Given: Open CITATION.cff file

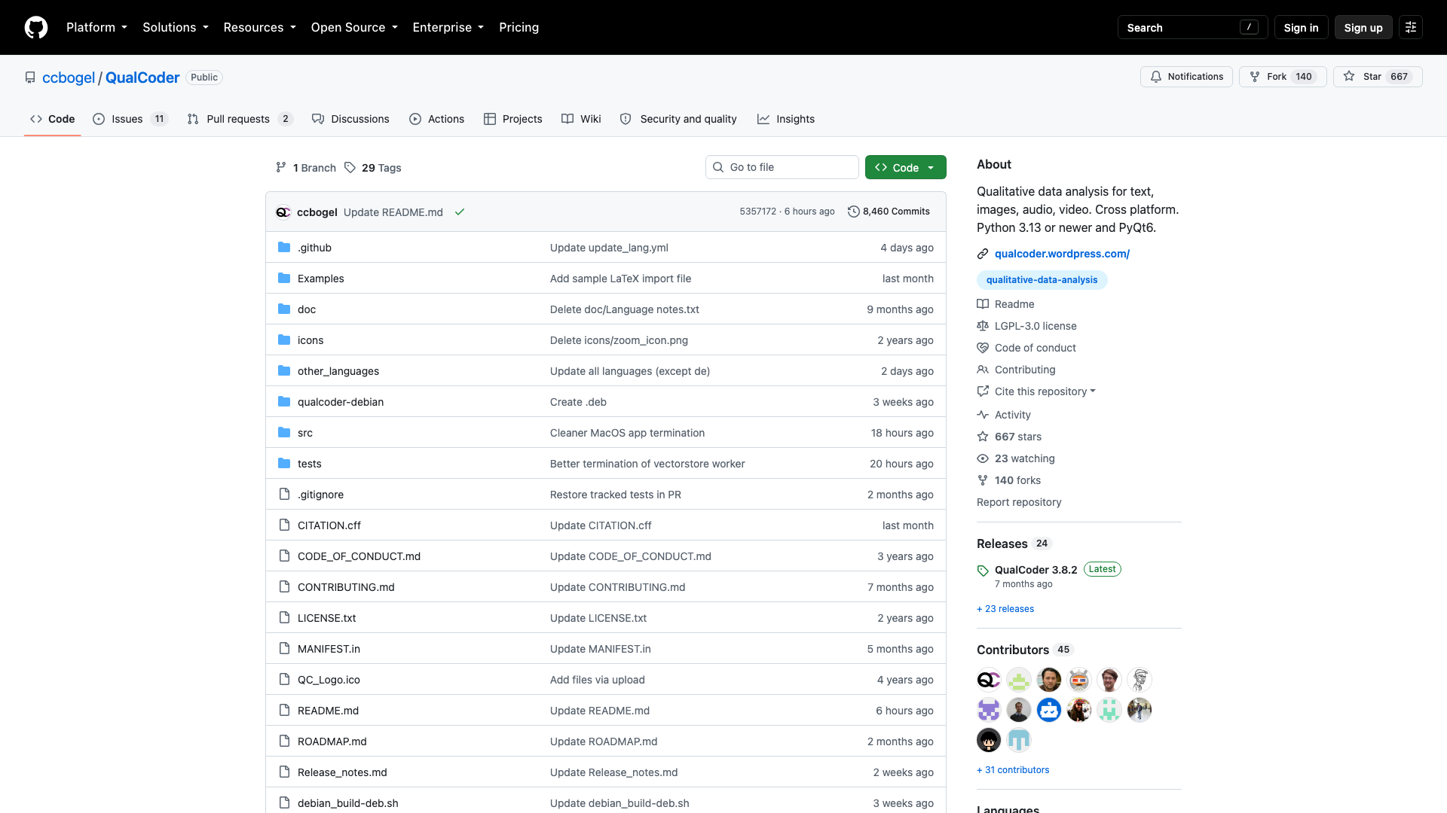Looking at the screenshot, I should pyautogui.click(x=329, y=525).
